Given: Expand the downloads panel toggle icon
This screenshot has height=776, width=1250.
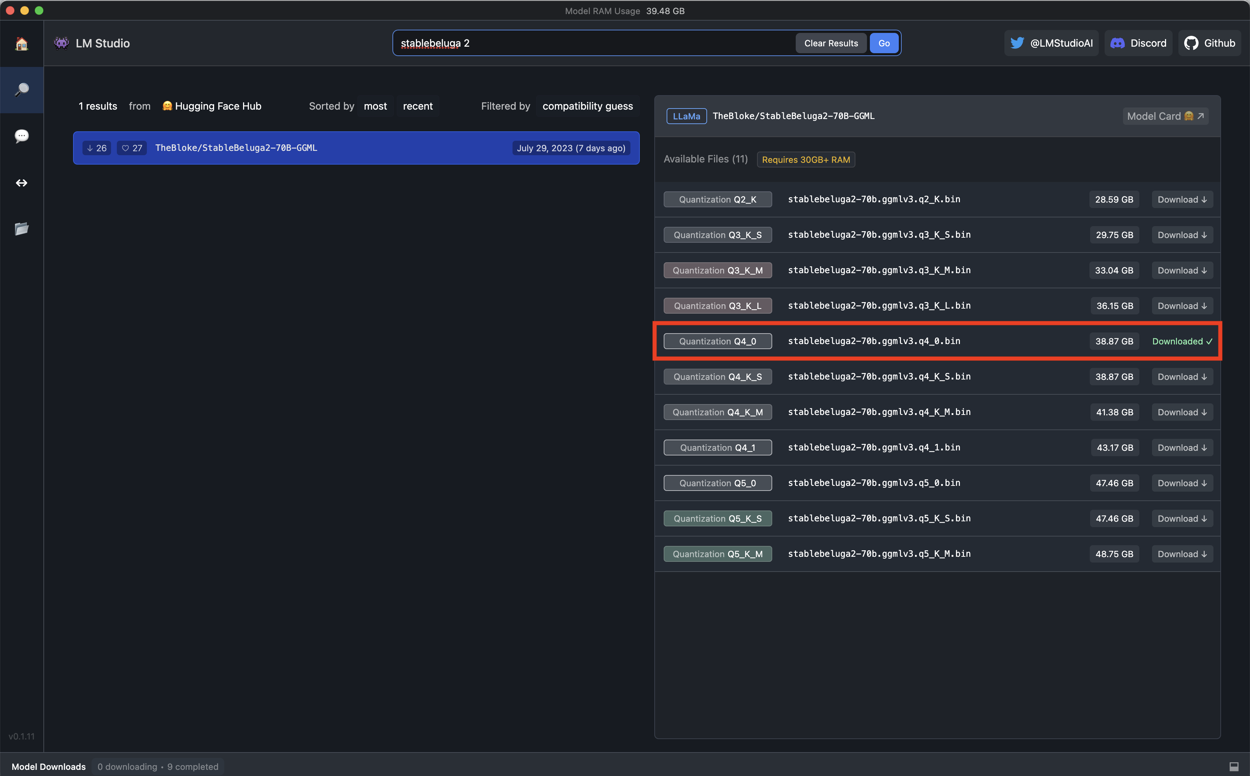Looking at the screenshot, I should coord(1234,766).
